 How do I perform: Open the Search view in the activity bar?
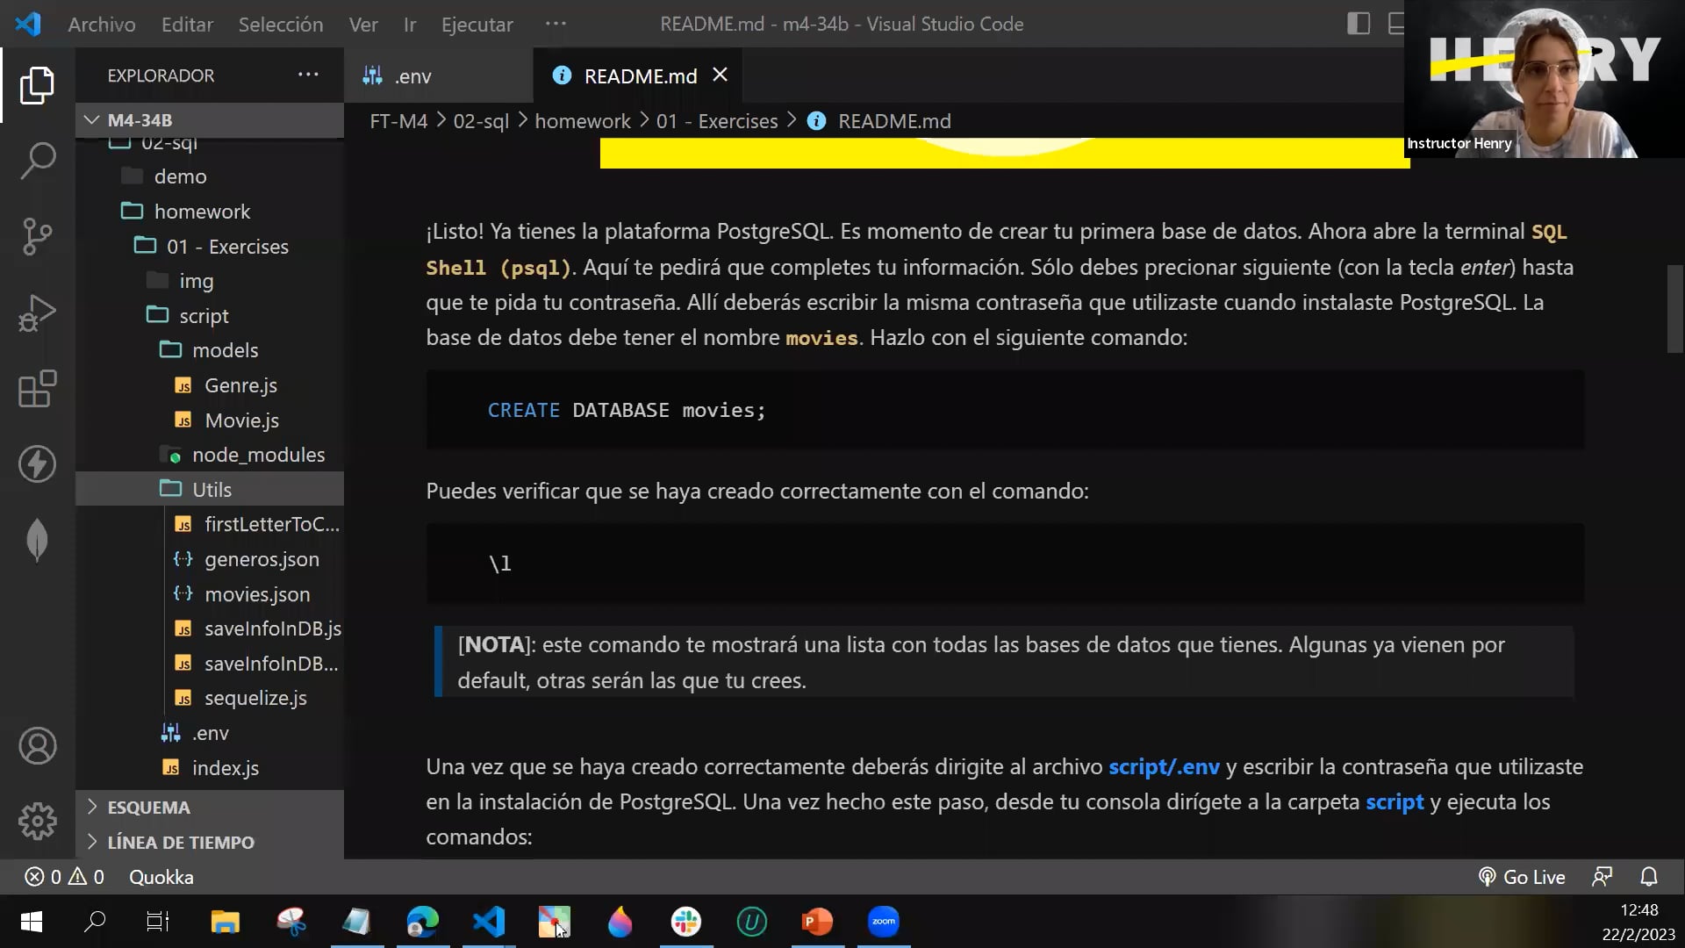(x=36, y=162)
